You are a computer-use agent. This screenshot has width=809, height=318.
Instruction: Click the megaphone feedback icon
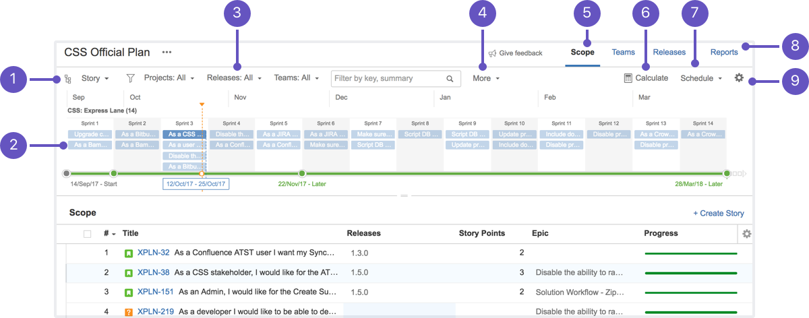pos(492,53)
